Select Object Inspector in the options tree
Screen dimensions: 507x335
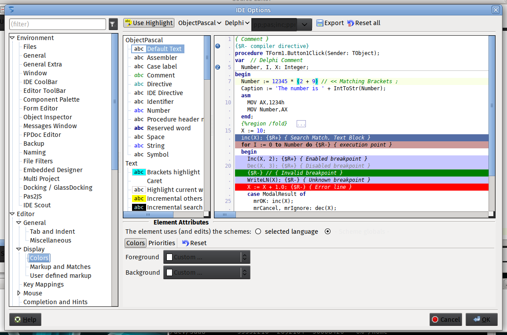[48, 117]
